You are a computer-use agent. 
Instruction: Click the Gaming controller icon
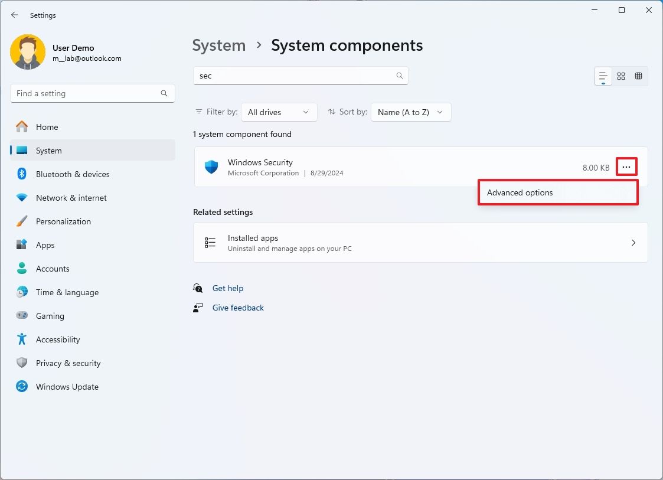(22, 316)
